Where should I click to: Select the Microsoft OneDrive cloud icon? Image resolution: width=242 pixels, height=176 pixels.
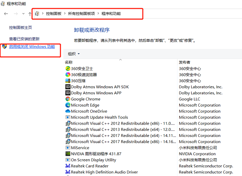point(68,111)
